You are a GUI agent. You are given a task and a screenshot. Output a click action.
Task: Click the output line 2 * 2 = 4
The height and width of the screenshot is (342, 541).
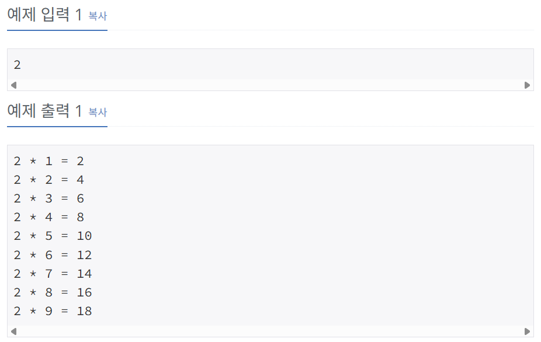click(48, 180)
